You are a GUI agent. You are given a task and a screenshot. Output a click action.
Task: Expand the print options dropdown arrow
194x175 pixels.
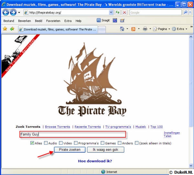(x=150, y=29)
